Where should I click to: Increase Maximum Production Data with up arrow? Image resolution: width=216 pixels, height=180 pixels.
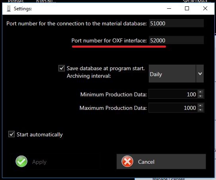point(200,105)
